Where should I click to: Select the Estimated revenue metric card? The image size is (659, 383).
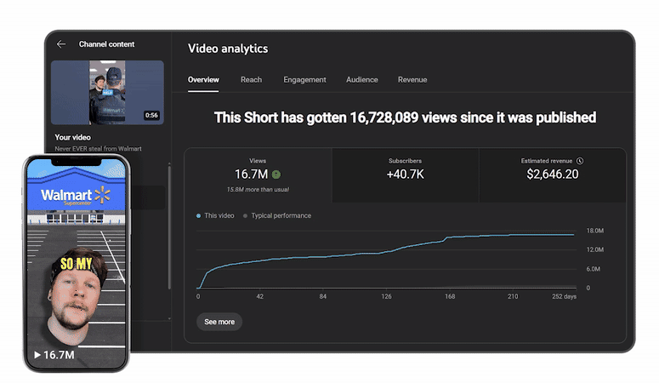(552, 175)
